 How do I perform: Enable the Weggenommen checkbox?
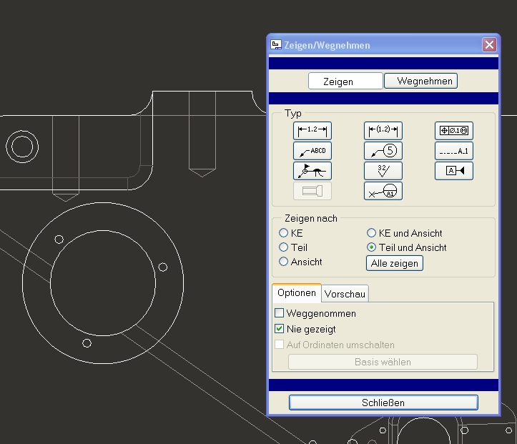(280, 313)
